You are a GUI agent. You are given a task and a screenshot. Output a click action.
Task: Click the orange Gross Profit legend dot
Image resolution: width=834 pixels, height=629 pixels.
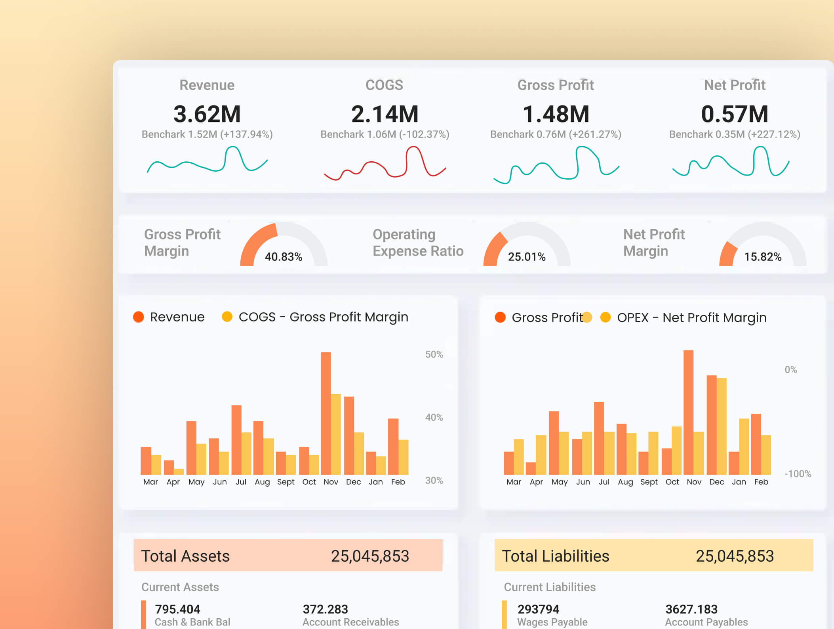point(500,317)
